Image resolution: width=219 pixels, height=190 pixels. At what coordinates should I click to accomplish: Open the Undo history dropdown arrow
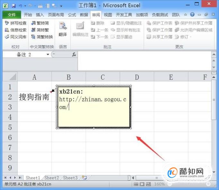25,6
